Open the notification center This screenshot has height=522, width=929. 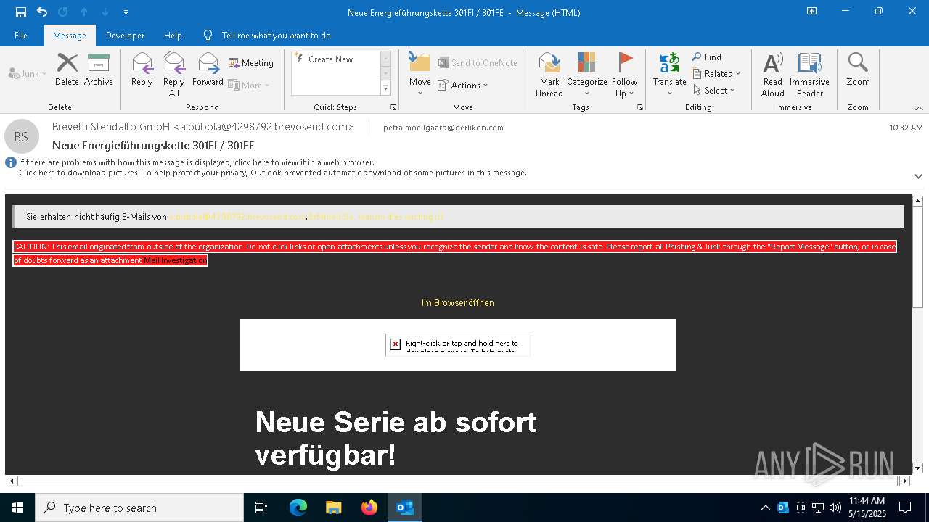(x=905, y=507)
